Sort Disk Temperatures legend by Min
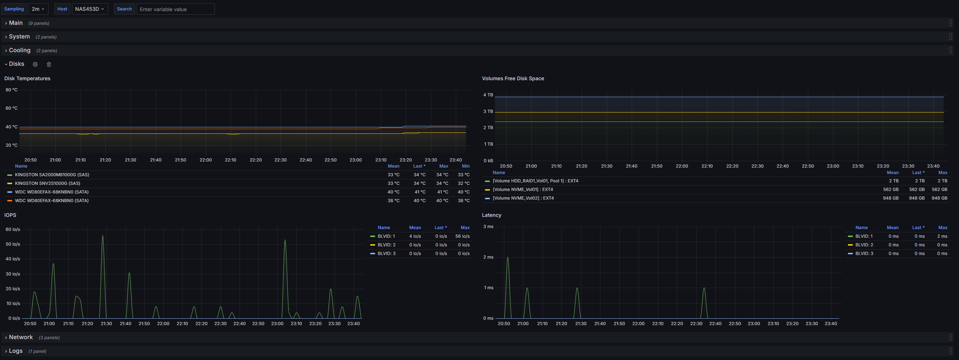The height and width of the screenshot is (360, 959). (465, 166)
